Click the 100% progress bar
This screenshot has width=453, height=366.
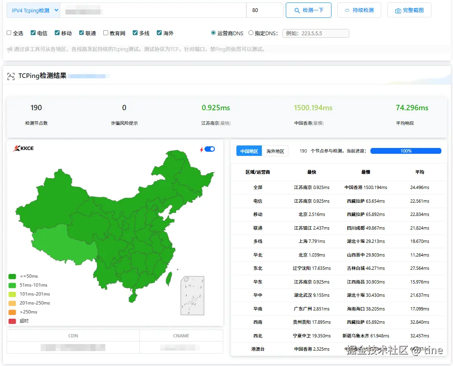406,151
